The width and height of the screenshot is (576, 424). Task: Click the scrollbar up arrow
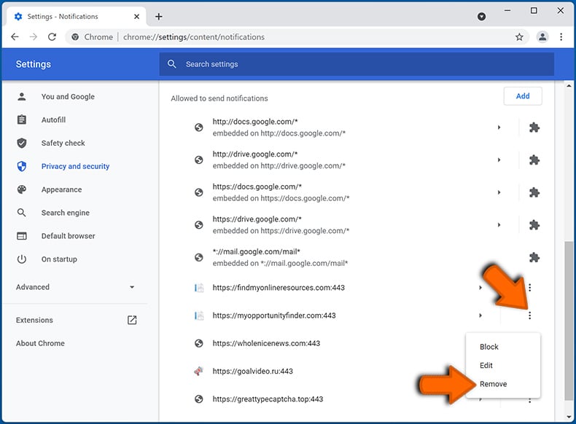point(569,86)
